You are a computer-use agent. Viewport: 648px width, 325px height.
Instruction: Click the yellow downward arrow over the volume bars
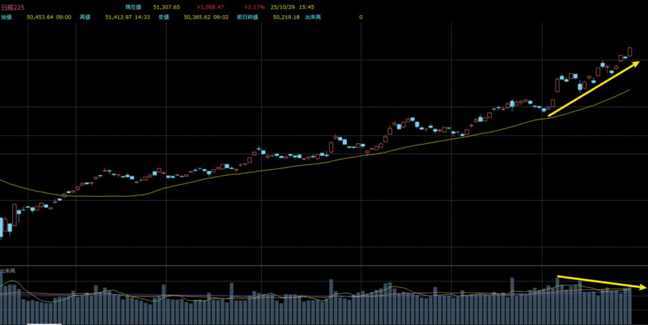click(x=601, y=282)
